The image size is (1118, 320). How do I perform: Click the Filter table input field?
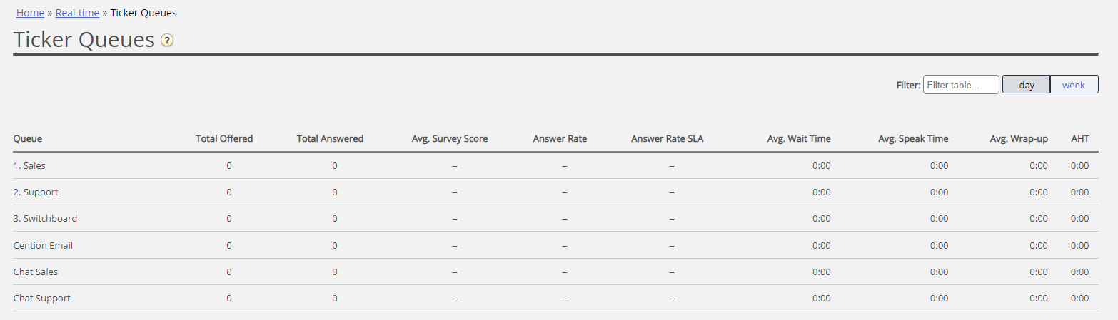[x=961, y=85]
